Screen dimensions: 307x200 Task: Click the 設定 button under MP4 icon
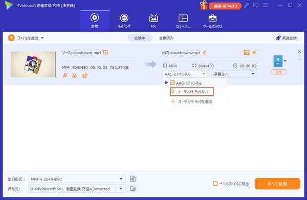click(x=279, y=72)
